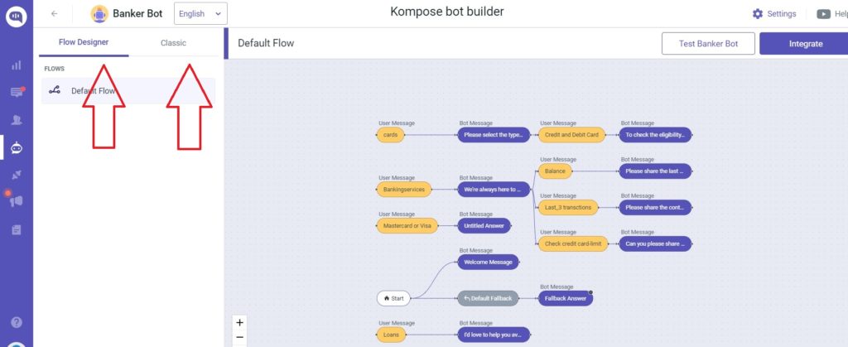This screenshot has height=347, width=848.
Task: Select the 'Bankingservices' user message node
Action: coord(404,190)
